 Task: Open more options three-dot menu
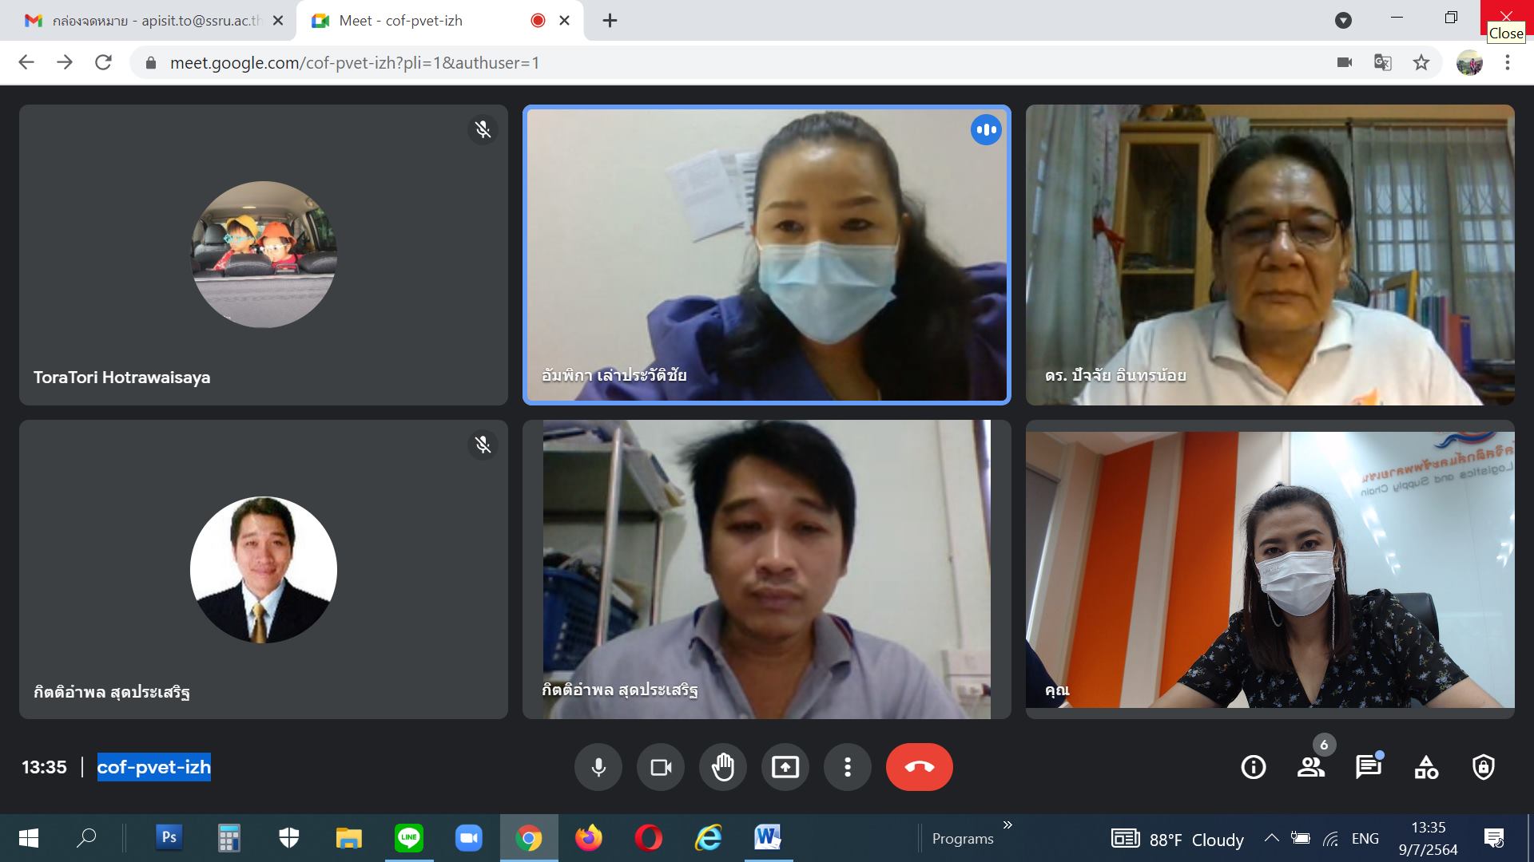click(x=848, y=767)
